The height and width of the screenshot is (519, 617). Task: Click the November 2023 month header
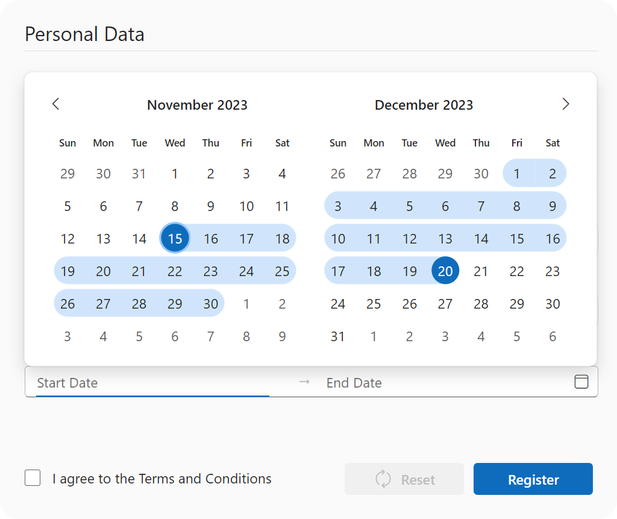tap(197, 105)
